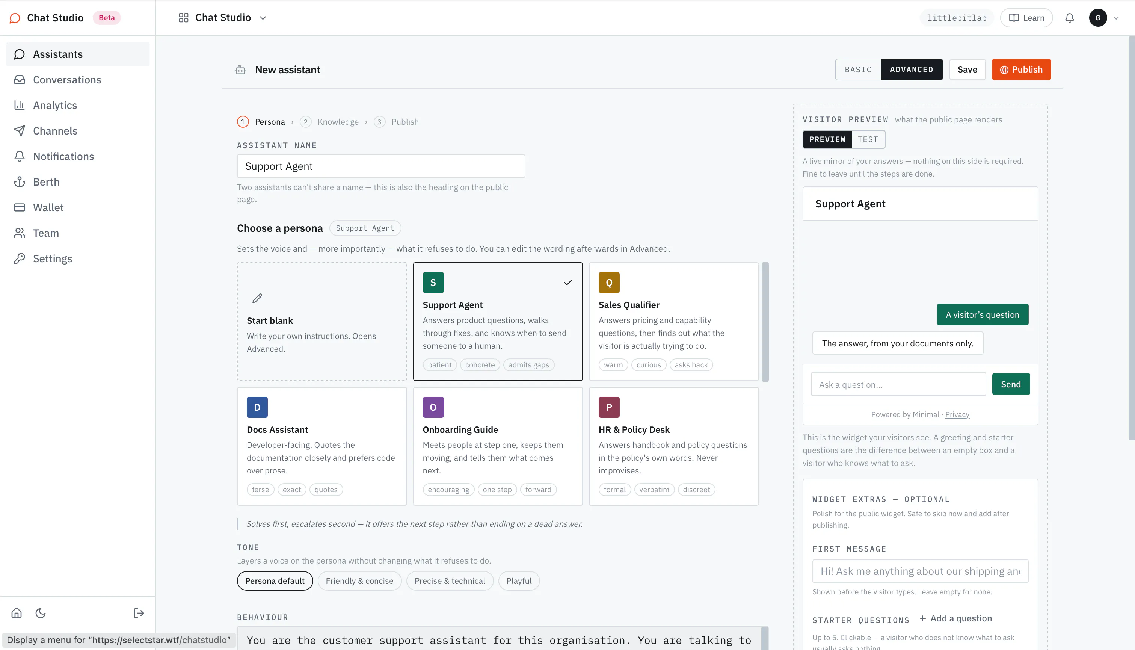Click the orange Publish button
Viewport: 1135px width, 650px height.
point(1021,70)
